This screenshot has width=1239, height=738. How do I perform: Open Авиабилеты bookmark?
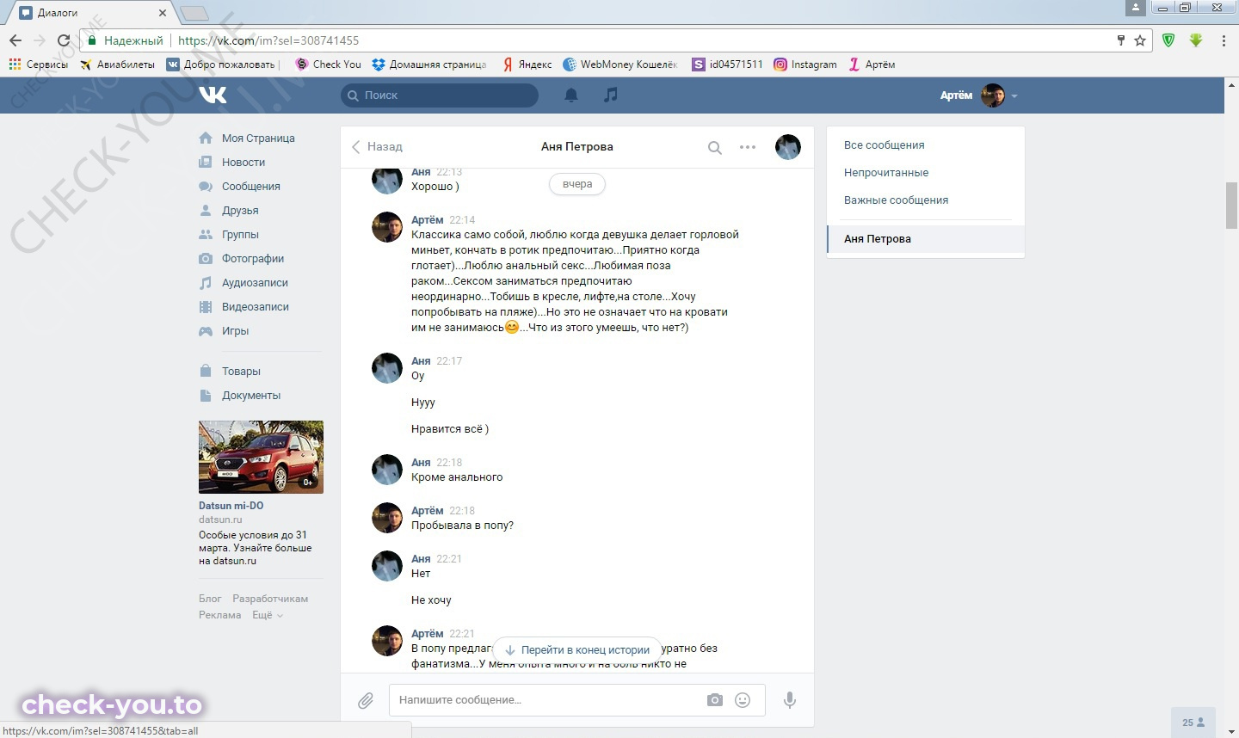pos(117,64)
